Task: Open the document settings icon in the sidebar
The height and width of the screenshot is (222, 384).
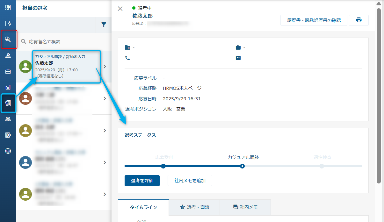Action: (x=8, y=135)
